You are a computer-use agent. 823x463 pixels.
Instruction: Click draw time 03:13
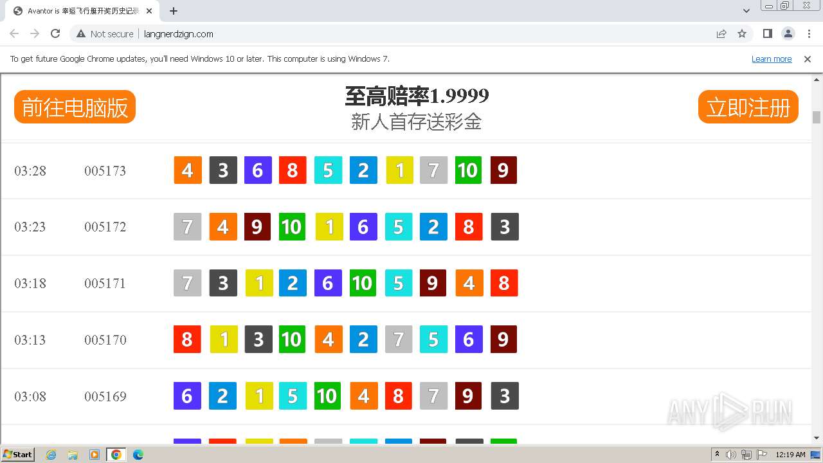(30, 340)
